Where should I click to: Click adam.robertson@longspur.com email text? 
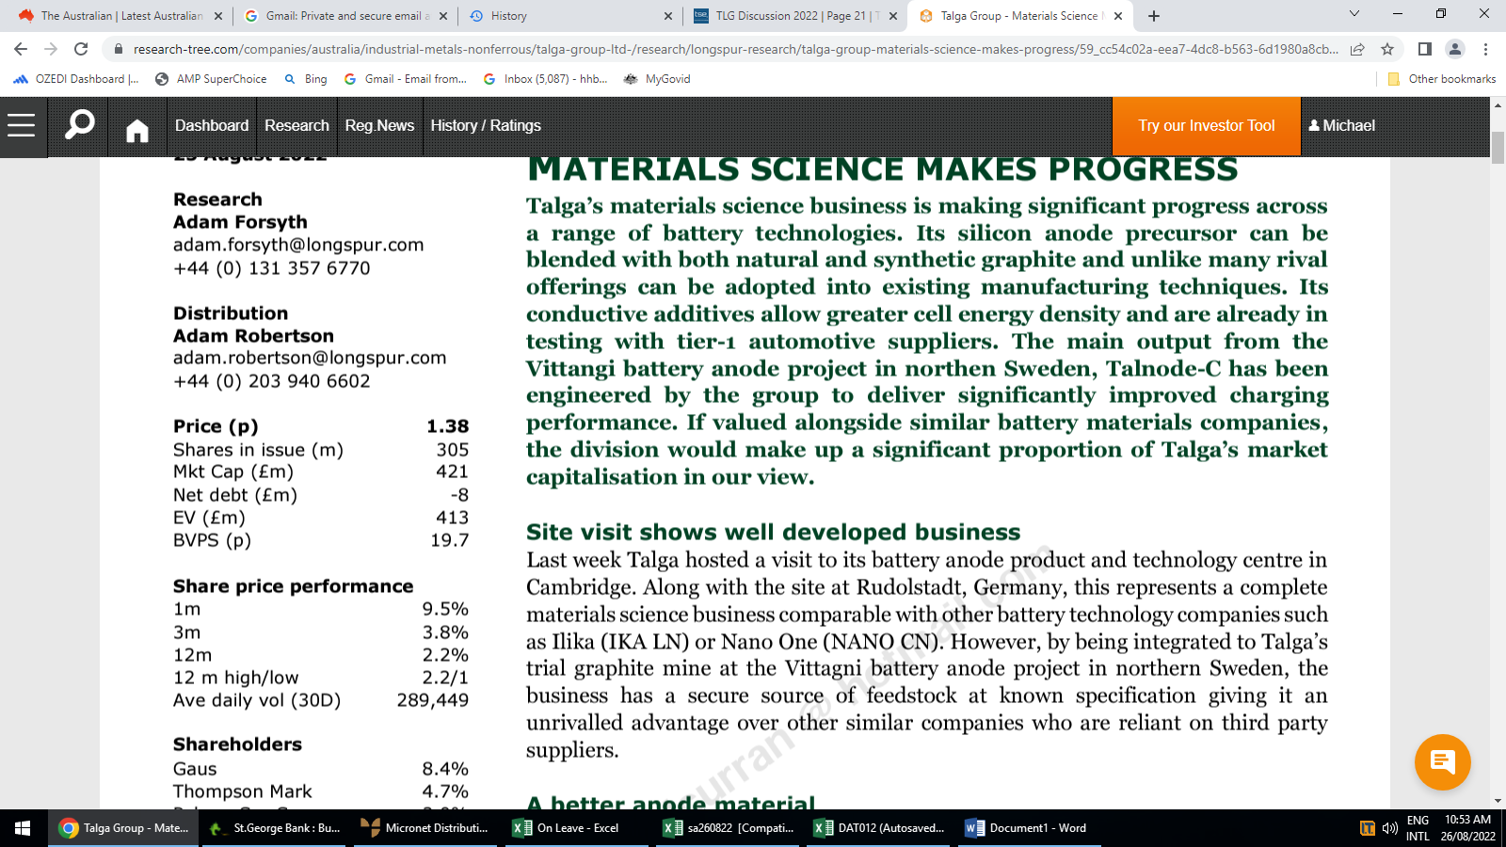pos(310,358)
